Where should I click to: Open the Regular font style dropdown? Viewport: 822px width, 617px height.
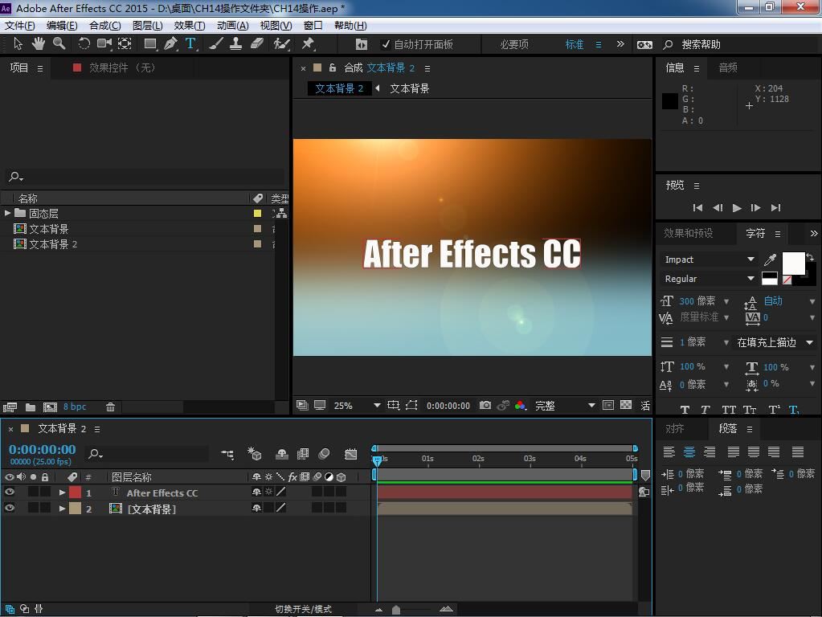709,279
